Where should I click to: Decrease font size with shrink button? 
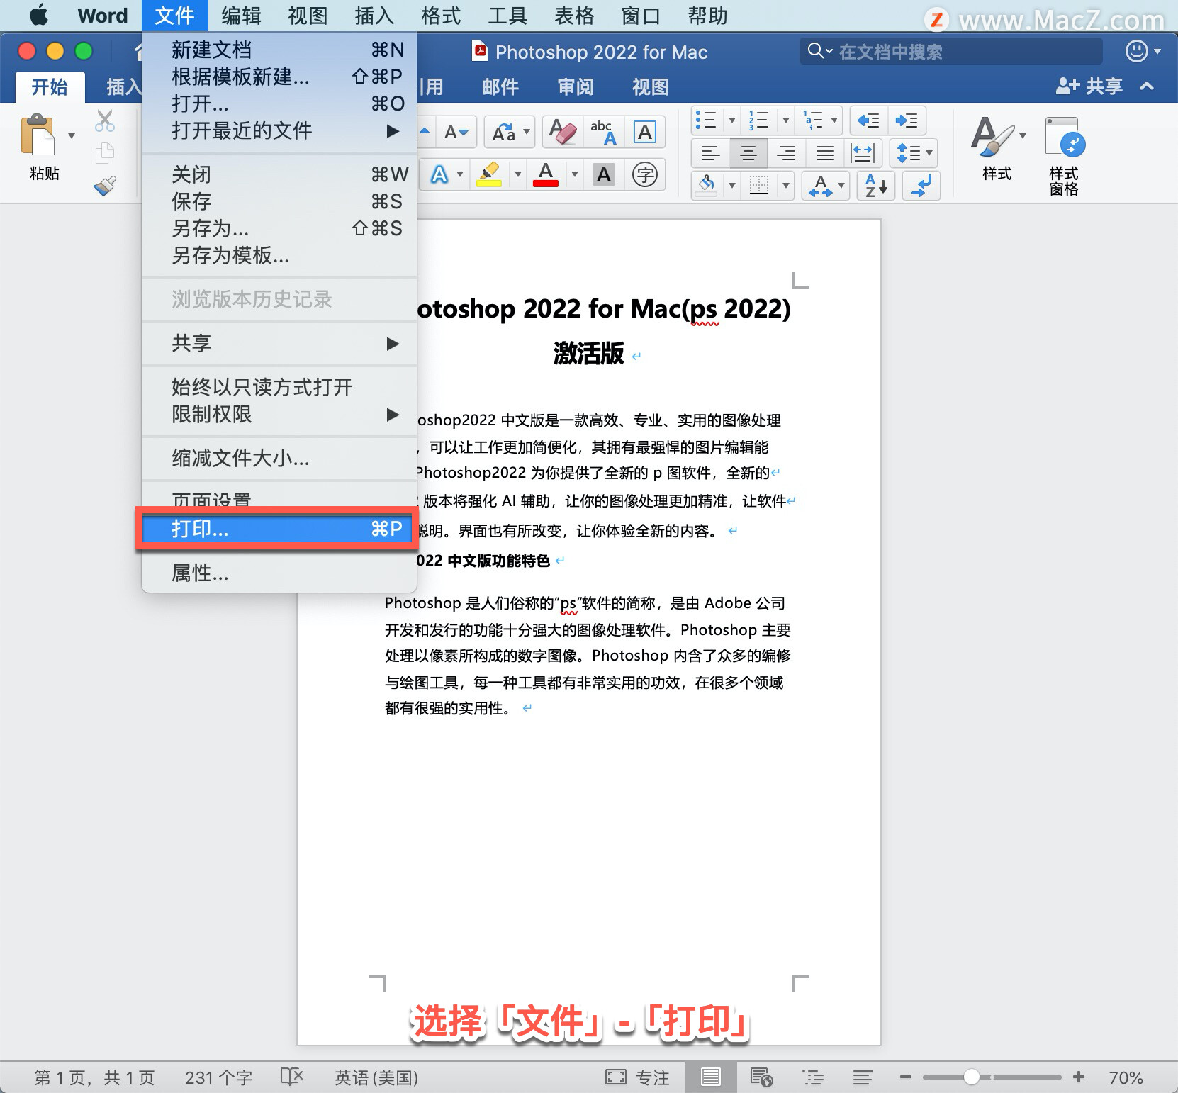tap(456, 132)
